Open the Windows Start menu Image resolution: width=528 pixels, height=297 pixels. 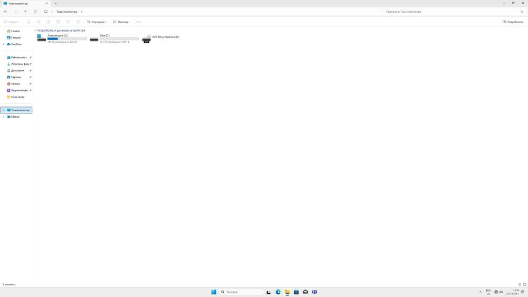click(213, 292)
